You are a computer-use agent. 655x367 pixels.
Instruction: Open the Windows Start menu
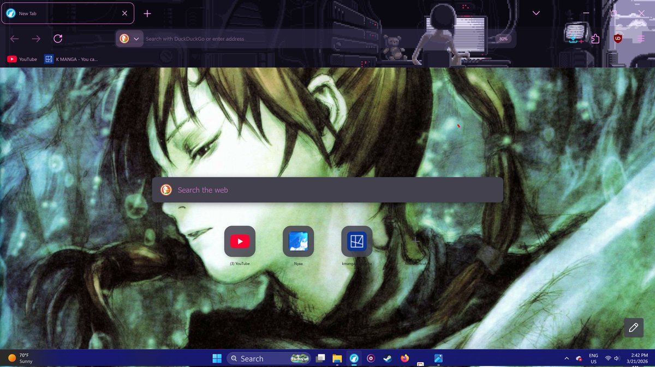[x=217, y=358]
